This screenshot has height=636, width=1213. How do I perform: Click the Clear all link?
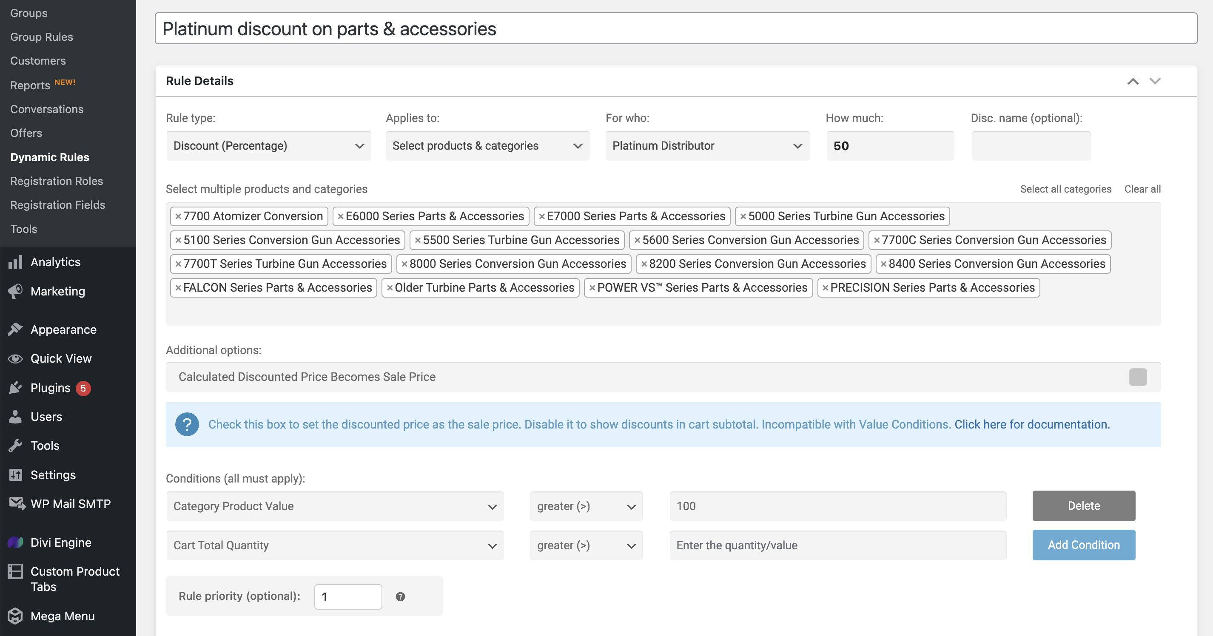point(1142,189)
